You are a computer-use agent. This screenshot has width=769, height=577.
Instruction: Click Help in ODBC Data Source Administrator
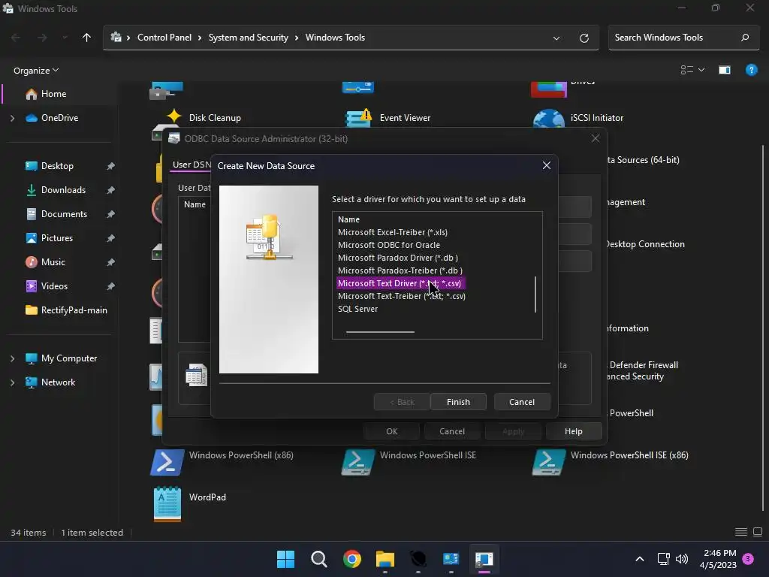click(x=573, y=431)
